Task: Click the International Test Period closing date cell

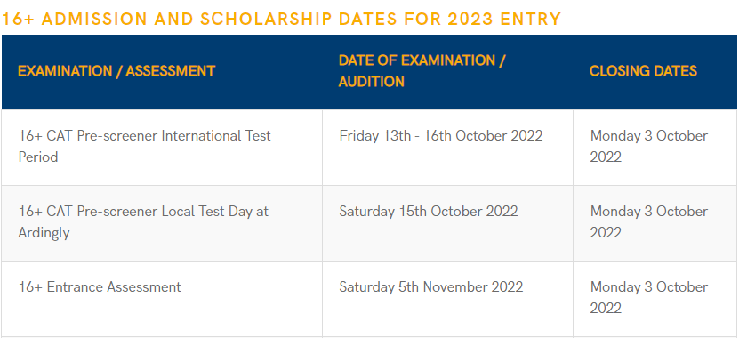Action: tap(655, 148)
